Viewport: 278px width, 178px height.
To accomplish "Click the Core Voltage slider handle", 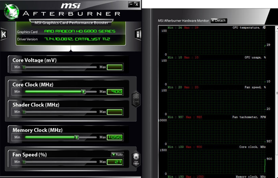I will tap(24, 67).
